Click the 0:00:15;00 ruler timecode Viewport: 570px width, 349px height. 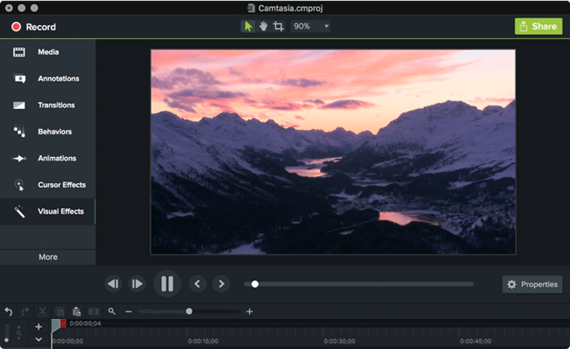coord(203,342)
